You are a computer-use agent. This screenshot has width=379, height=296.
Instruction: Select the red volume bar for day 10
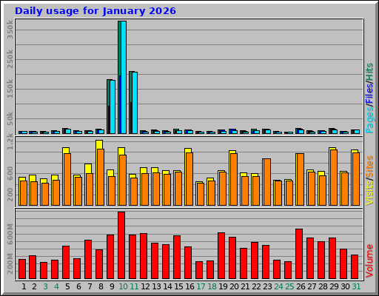click(121, 245)
